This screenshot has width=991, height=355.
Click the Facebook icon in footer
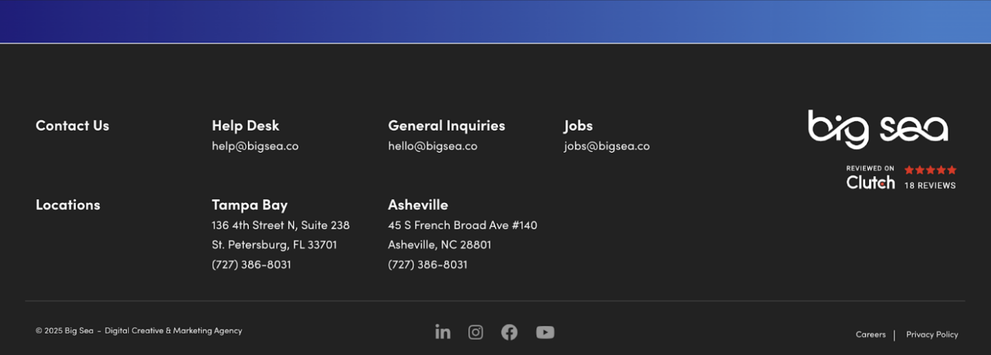pos(510,332)
